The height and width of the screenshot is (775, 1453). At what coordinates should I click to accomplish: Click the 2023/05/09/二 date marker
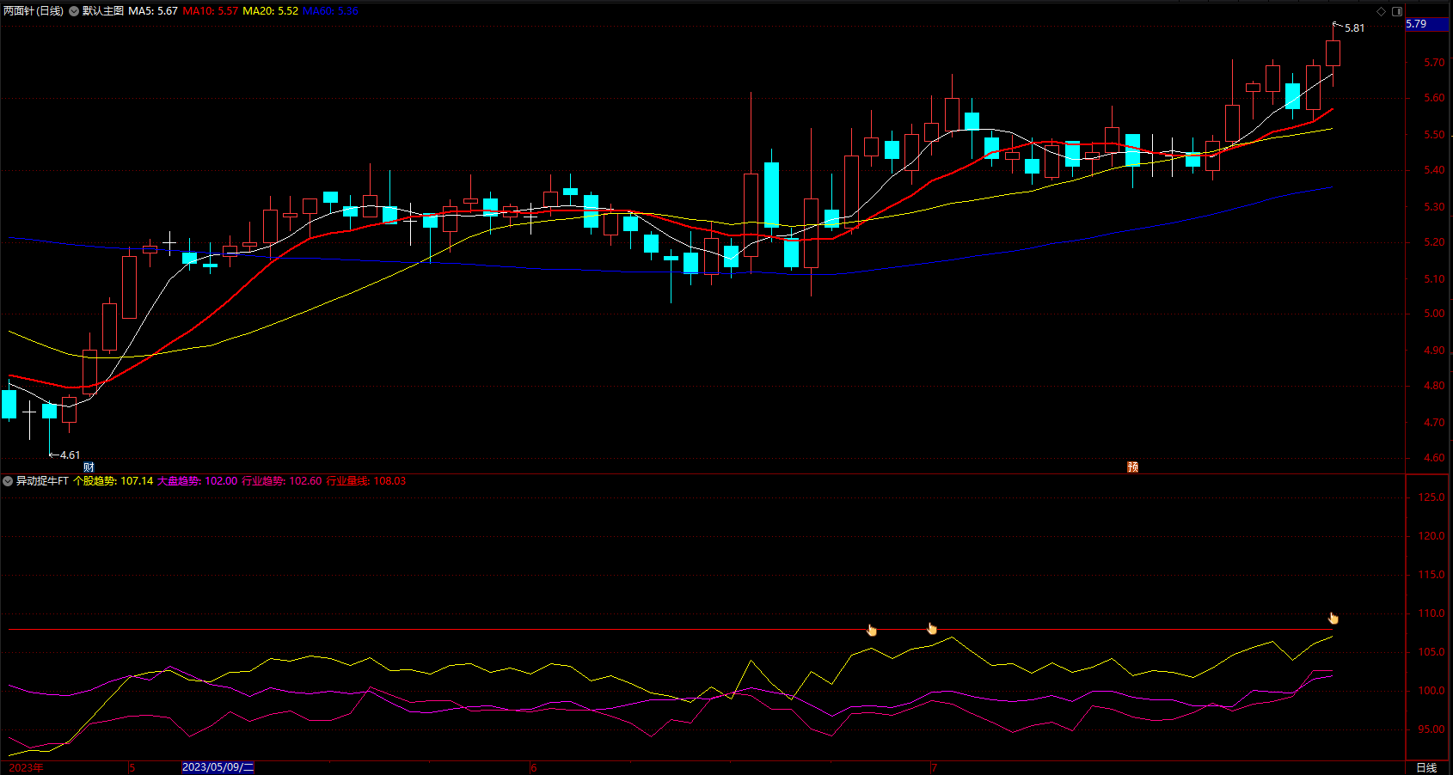pyautogui.click(x=218, y=767)
